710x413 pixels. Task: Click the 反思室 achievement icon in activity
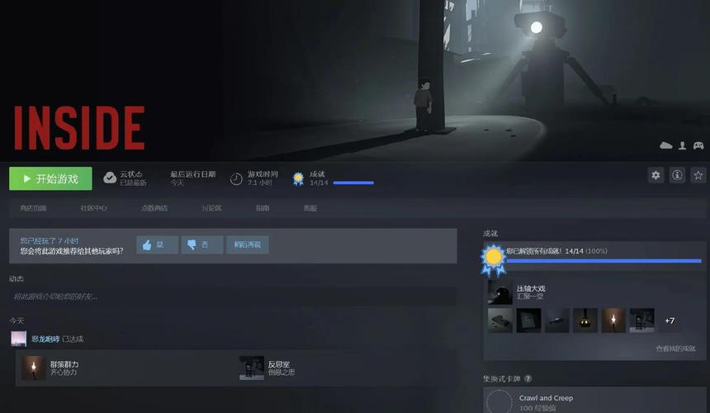pos(251,368)
